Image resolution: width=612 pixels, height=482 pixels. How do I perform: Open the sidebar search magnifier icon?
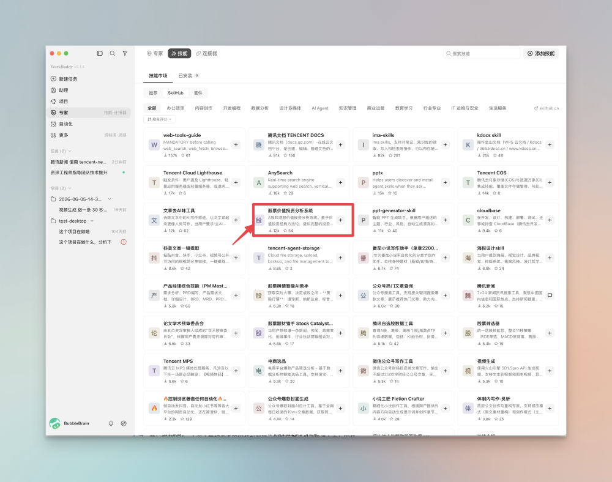(x=113, y=53)
